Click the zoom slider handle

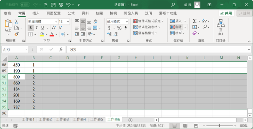(219, 125)
